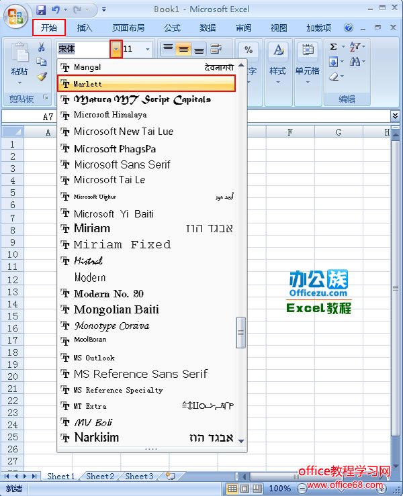Select Miriam Fixed font
Screen dimensions: 403x496
(x=146, y=244)
